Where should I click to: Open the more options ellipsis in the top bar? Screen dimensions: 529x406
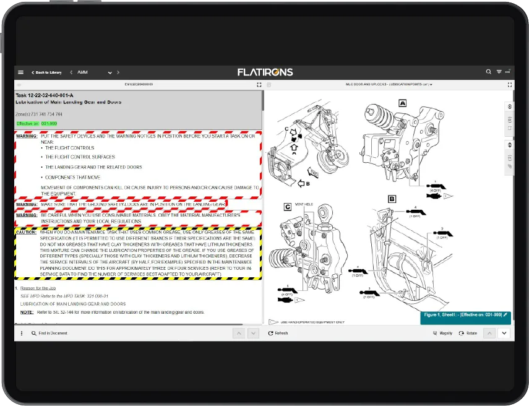coord(508,72)
